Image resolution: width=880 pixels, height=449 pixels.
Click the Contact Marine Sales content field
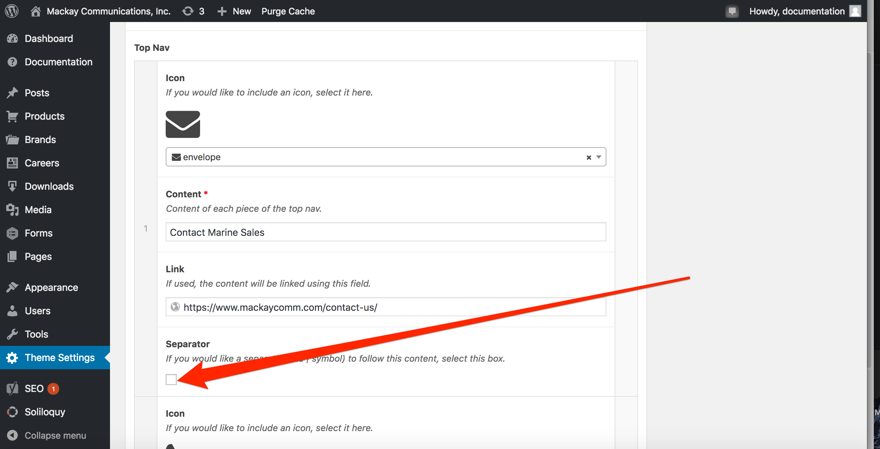point(385,232)
